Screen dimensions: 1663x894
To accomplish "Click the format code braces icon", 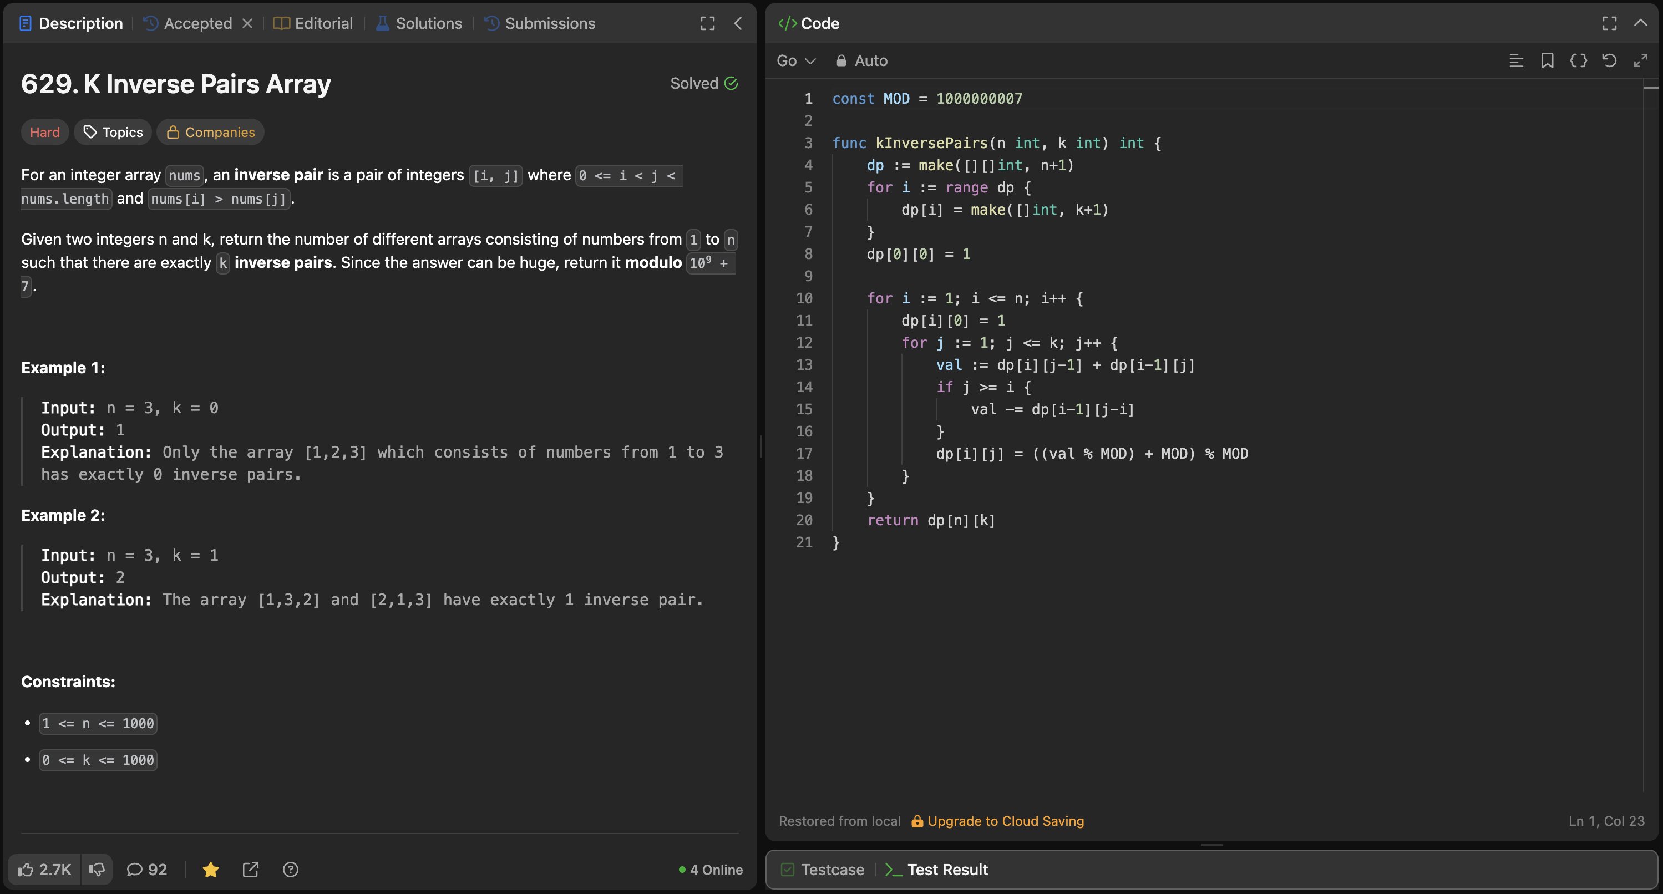I will [x=1578, y=60].
